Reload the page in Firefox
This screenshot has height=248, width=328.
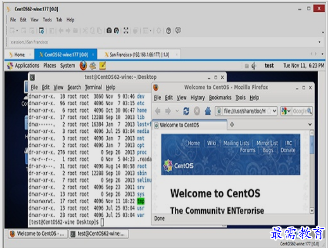click(186, 111)
